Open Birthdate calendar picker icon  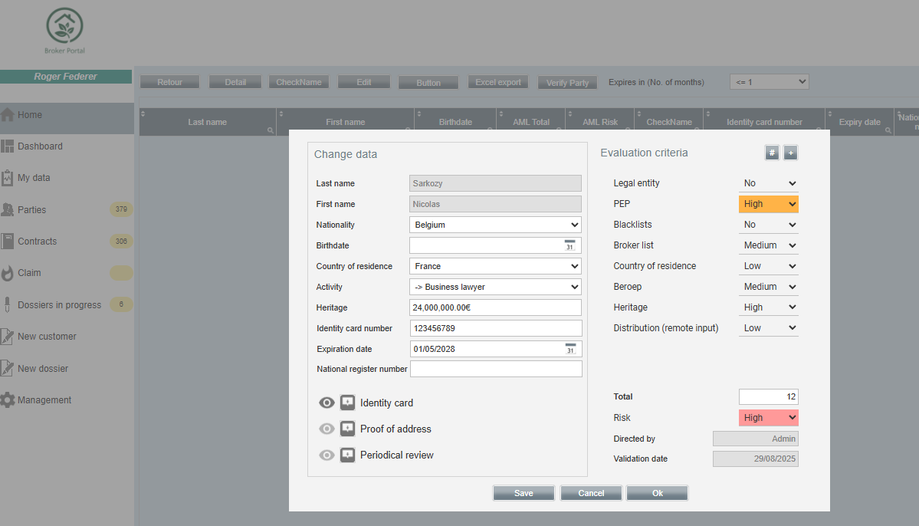[569, 245]
